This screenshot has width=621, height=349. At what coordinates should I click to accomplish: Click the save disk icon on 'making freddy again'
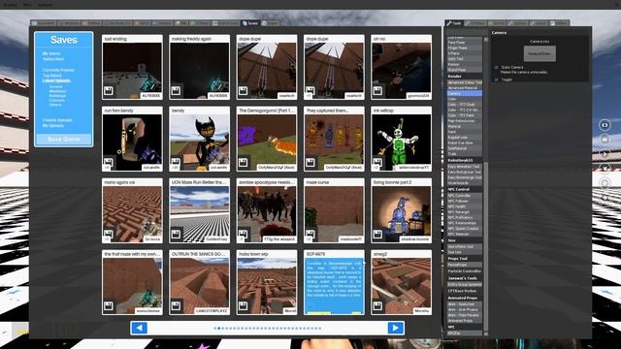click(x=176, y=91)
